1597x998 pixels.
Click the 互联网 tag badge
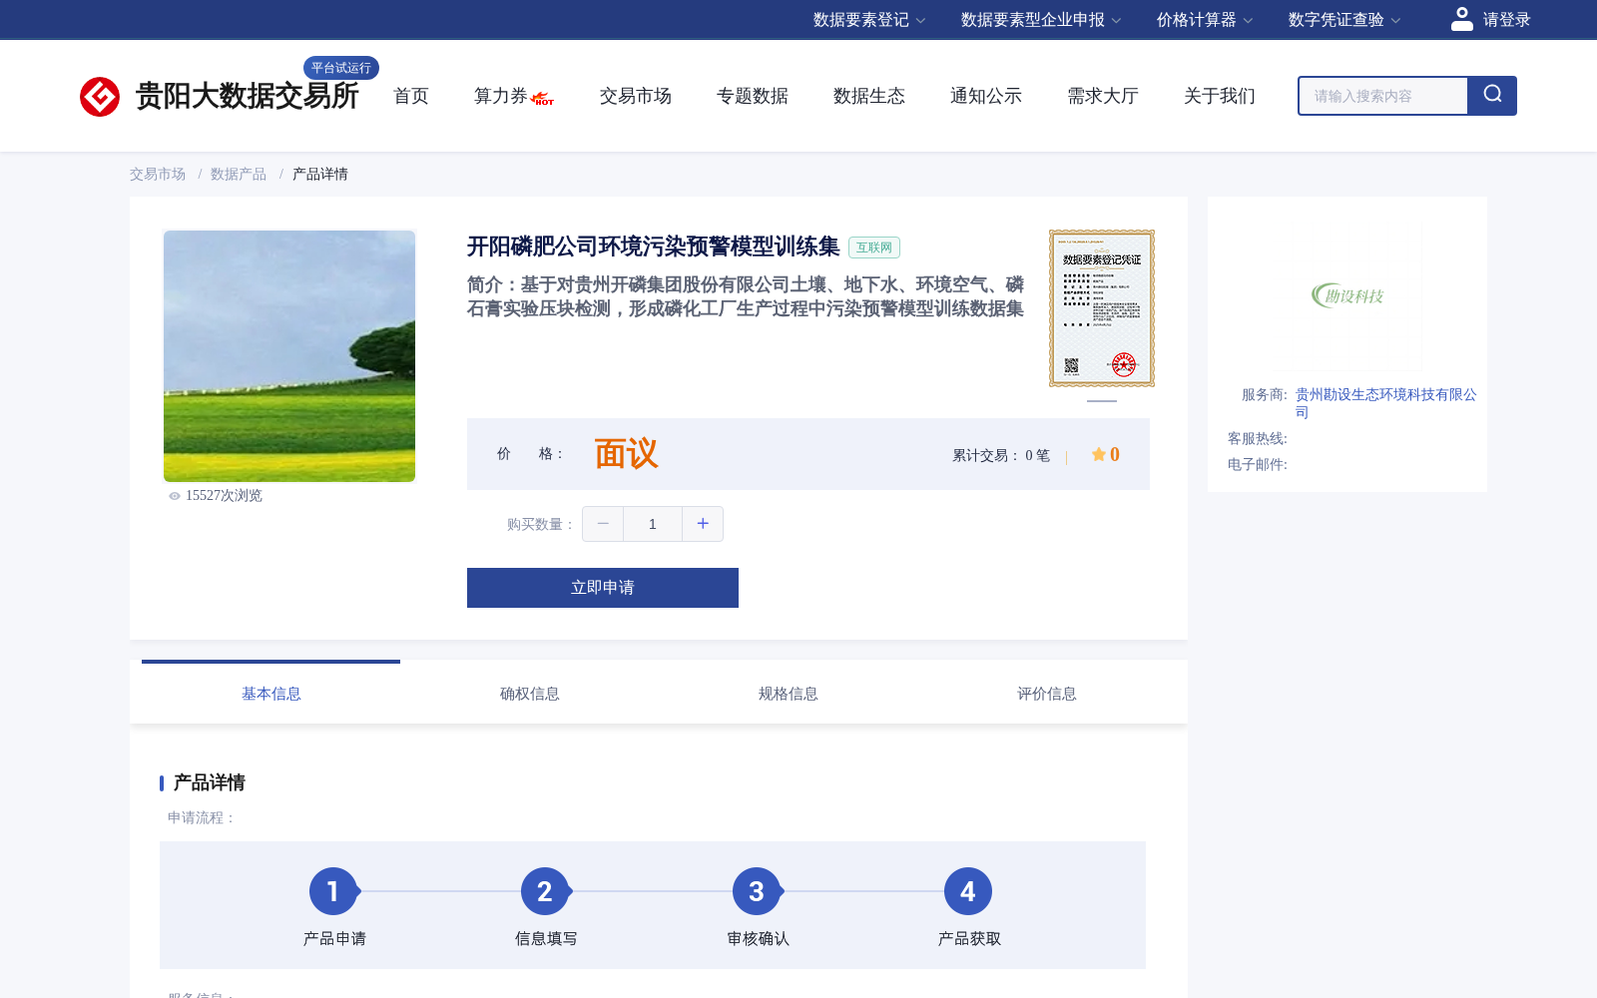(874, 248)
